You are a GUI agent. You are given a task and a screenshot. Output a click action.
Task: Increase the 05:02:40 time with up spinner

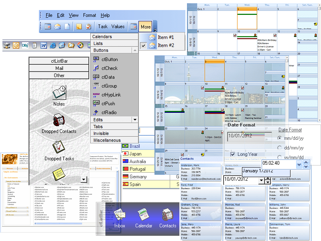point(306,162)
